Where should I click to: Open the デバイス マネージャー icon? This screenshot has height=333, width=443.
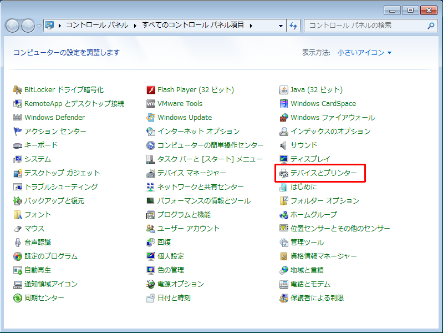(151, 173)
